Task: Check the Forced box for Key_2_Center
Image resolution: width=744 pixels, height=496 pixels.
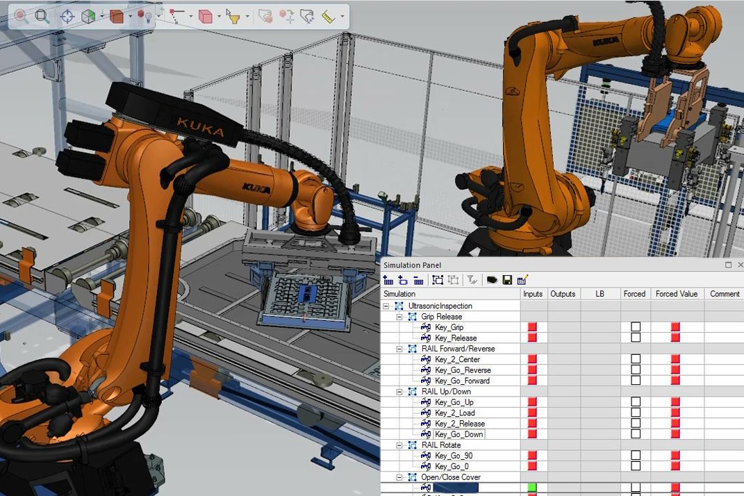Action: coord(636,359)
